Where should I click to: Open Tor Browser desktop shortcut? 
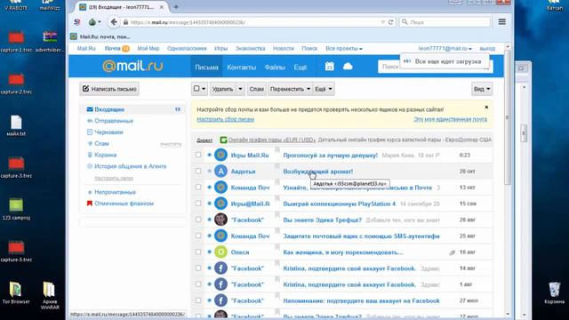click(x=16, y=293)
